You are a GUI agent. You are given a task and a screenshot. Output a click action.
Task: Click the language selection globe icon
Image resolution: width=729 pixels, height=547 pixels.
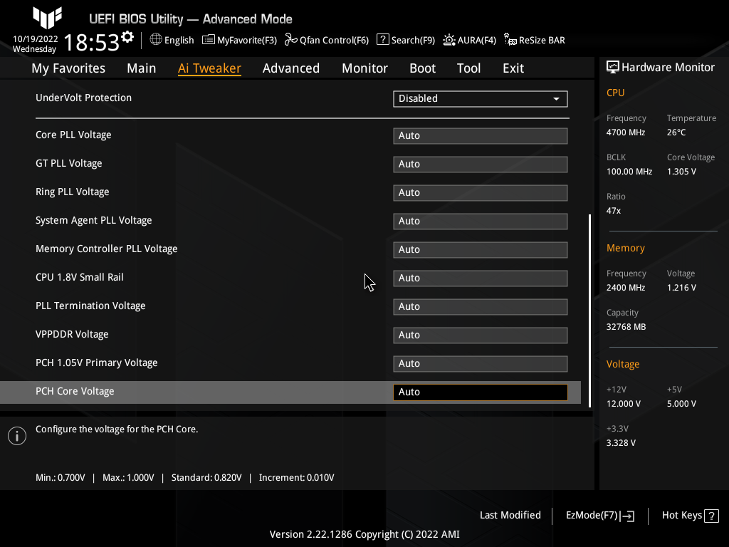(x=157, y=40)
